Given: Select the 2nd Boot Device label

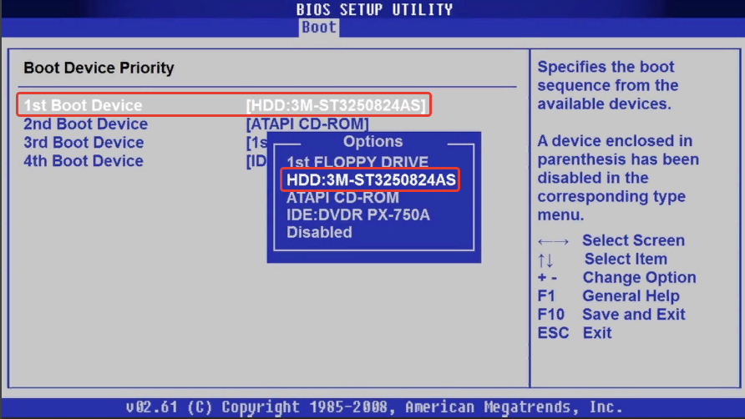Looking at the screenshot, I should click(85, 124).
